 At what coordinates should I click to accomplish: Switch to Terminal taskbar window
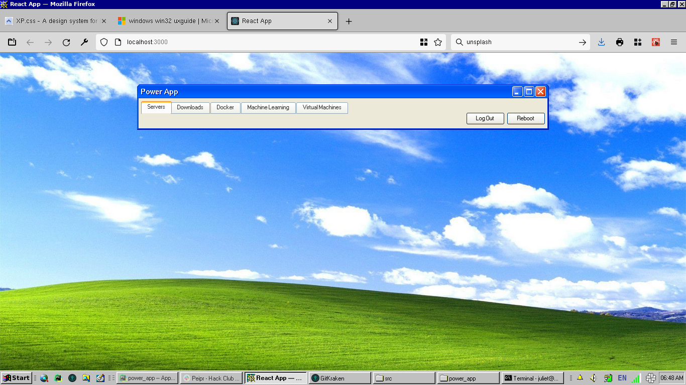(533, 378)
